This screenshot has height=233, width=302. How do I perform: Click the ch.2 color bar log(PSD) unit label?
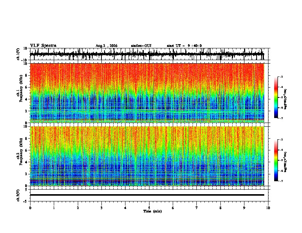(x=286, y=162)
